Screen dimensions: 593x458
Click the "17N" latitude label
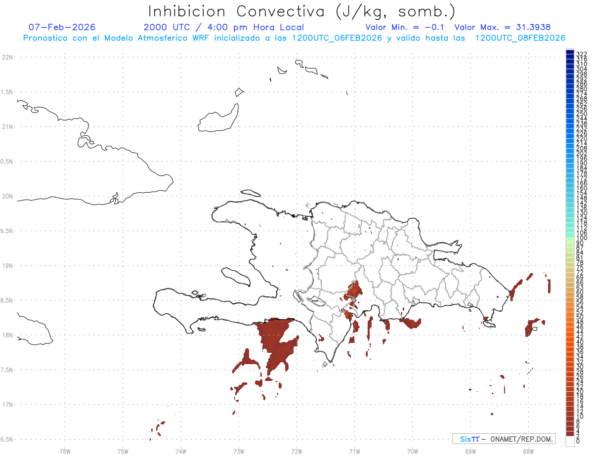click(7, 405)
